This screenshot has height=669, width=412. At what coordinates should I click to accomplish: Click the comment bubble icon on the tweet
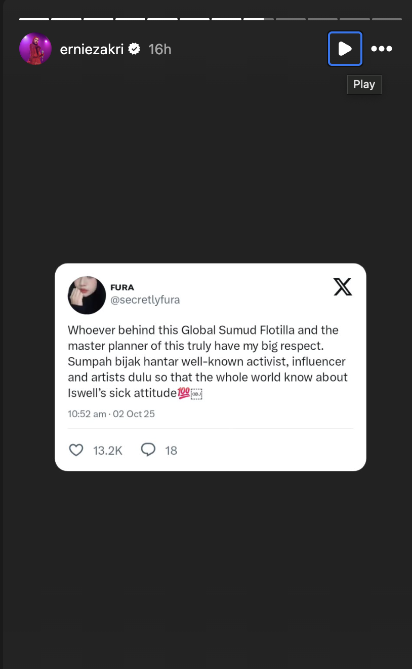point(148,450)
